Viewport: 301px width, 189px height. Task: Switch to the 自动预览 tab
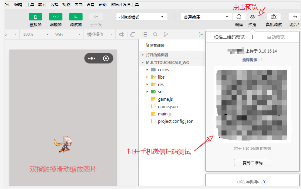(x=275, y=37)
